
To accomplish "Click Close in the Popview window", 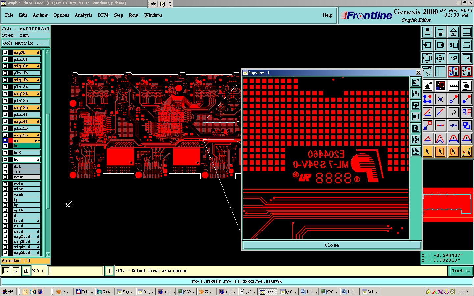I will (x=332, y=245).
